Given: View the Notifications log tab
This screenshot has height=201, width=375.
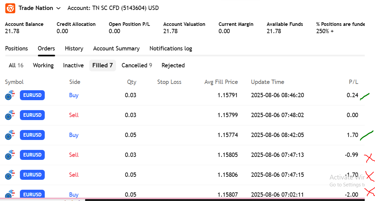Looking at the screenshot, I should click(x=170, y=48).
